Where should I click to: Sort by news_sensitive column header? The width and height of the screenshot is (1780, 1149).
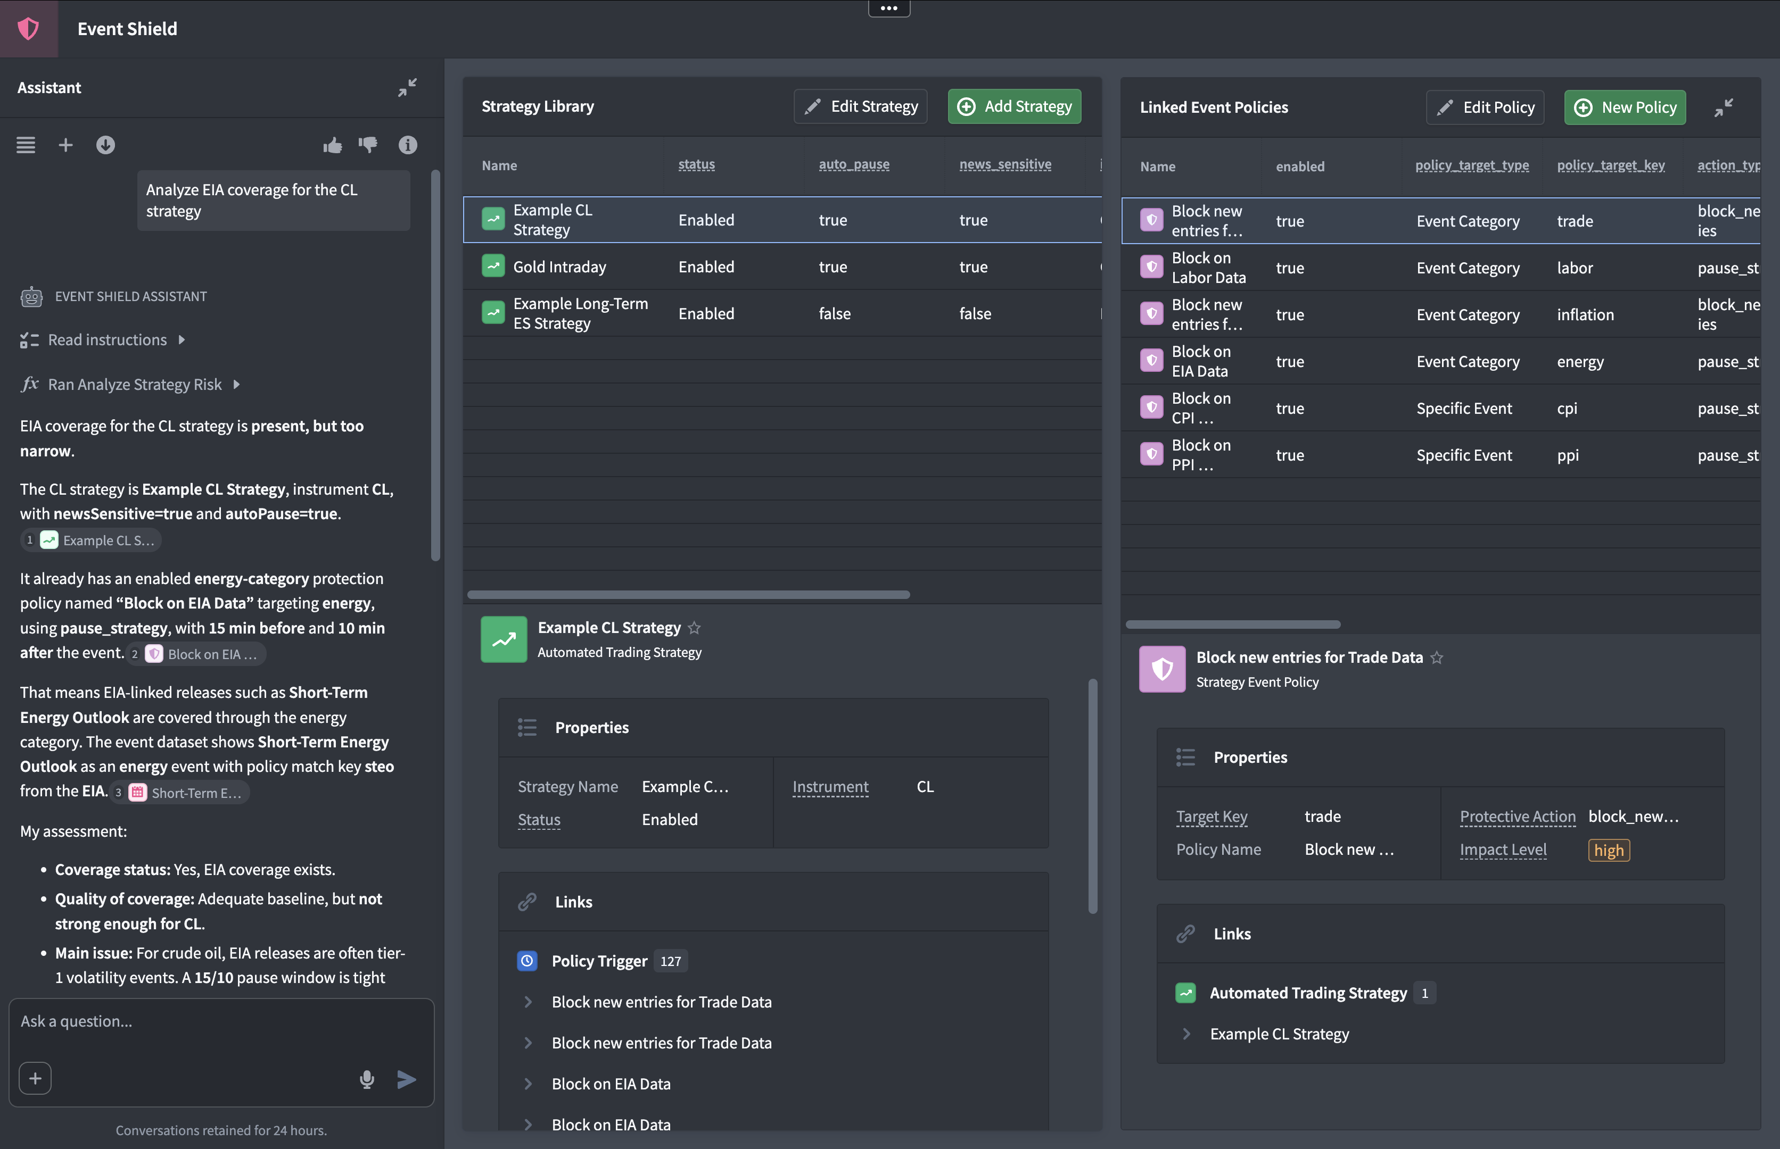1005,164
